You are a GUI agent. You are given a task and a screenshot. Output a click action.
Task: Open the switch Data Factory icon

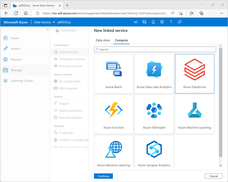pyautogui.click(x=144, y=22)
